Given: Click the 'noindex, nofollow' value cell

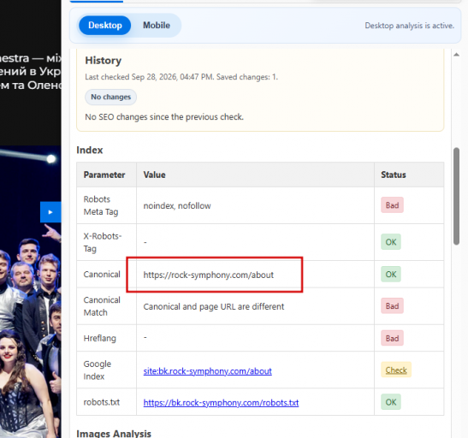Looking at the screenshot, I should click(x=255, y=205).
